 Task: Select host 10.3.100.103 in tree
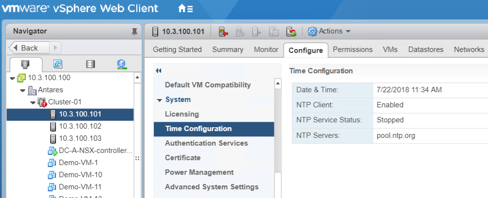80,138
